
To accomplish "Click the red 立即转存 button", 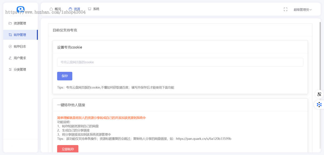I will 68,149.
